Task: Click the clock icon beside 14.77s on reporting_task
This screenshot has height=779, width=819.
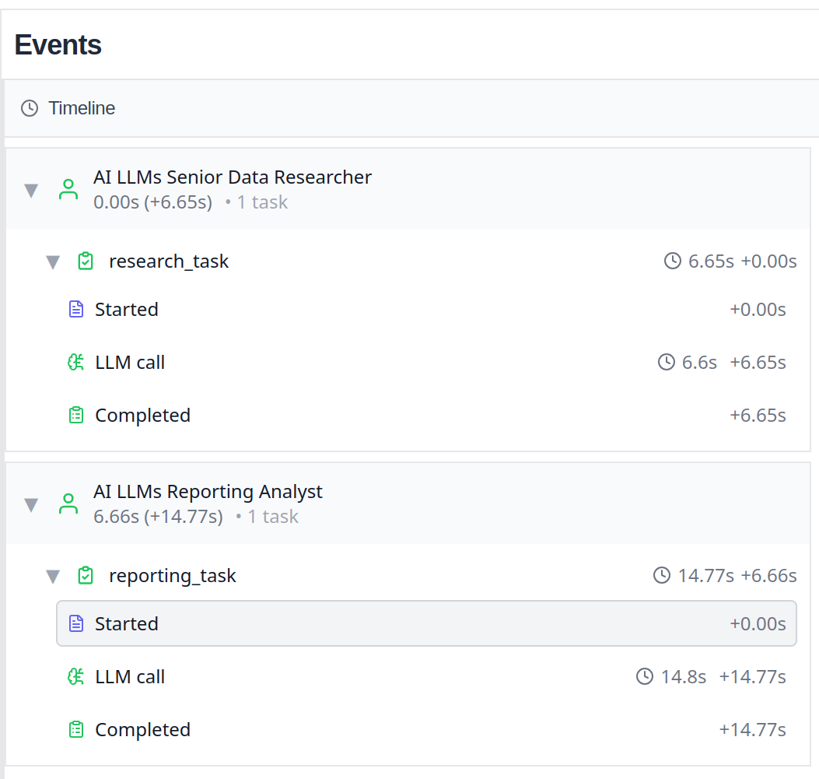Action: pyautogui.click(x=661, y=576)
